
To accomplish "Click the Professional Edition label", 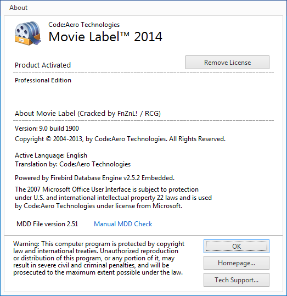I will 43,80.
